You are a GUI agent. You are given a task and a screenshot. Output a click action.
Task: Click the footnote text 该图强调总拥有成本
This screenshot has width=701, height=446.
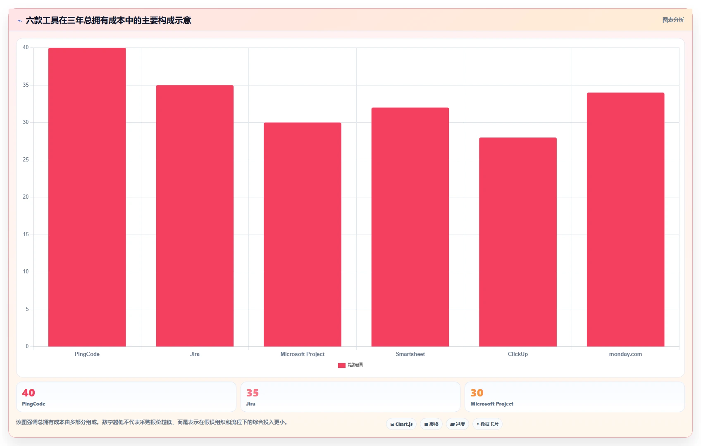152,422
